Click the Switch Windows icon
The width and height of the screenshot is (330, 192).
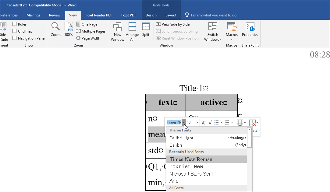tap(212, 30)
